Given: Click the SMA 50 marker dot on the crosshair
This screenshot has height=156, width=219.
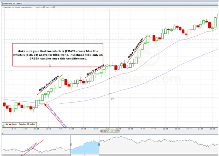Looking at the screenshot, I should coord(110,94).
